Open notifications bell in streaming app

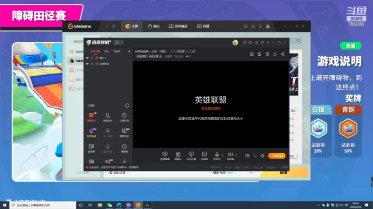(x=275, y=54)
